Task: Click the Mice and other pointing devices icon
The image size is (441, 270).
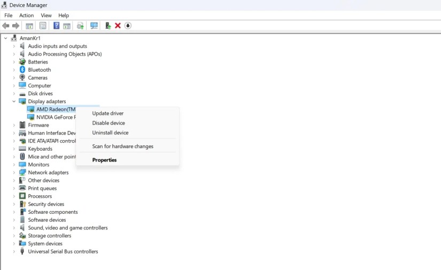Action: coord(22,156)
